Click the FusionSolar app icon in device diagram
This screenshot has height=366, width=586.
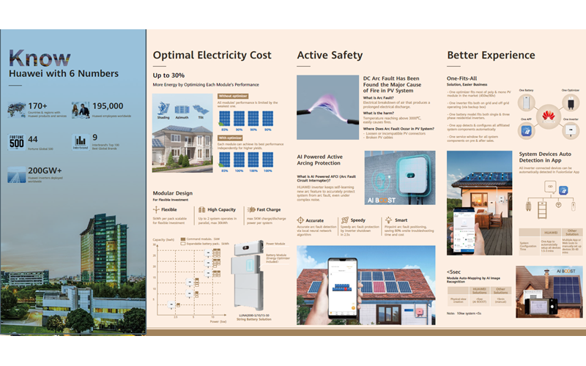pyautogui.click(x=563, y=190)
